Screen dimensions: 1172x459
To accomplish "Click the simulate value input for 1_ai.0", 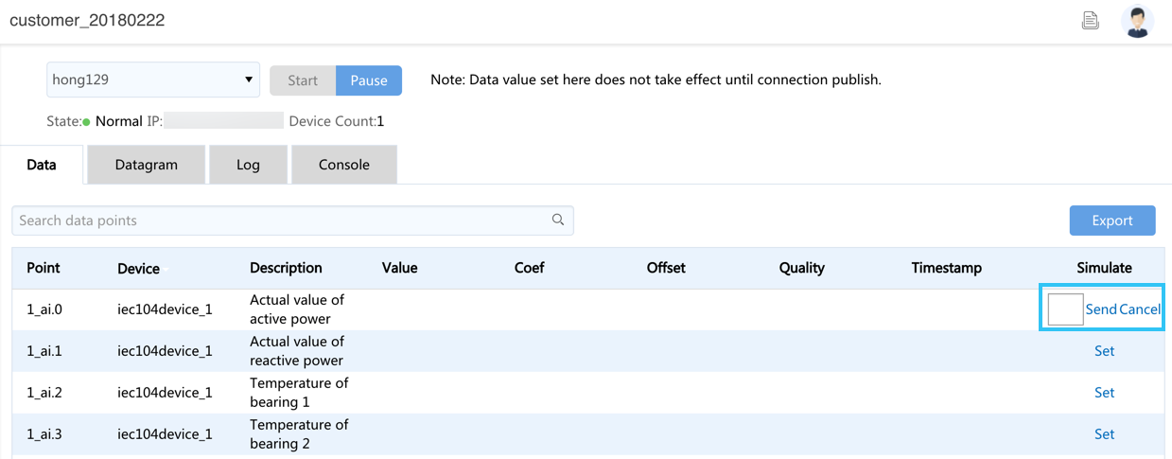I will [1065, 309].
